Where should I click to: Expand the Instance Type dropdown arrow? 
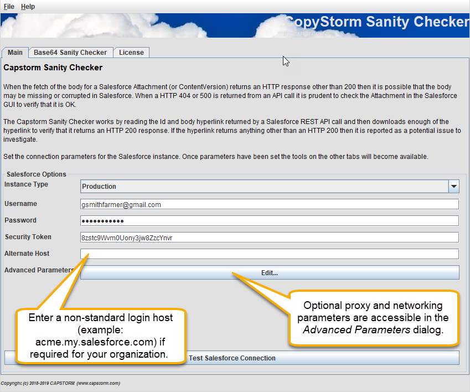(x=454, y=187)
